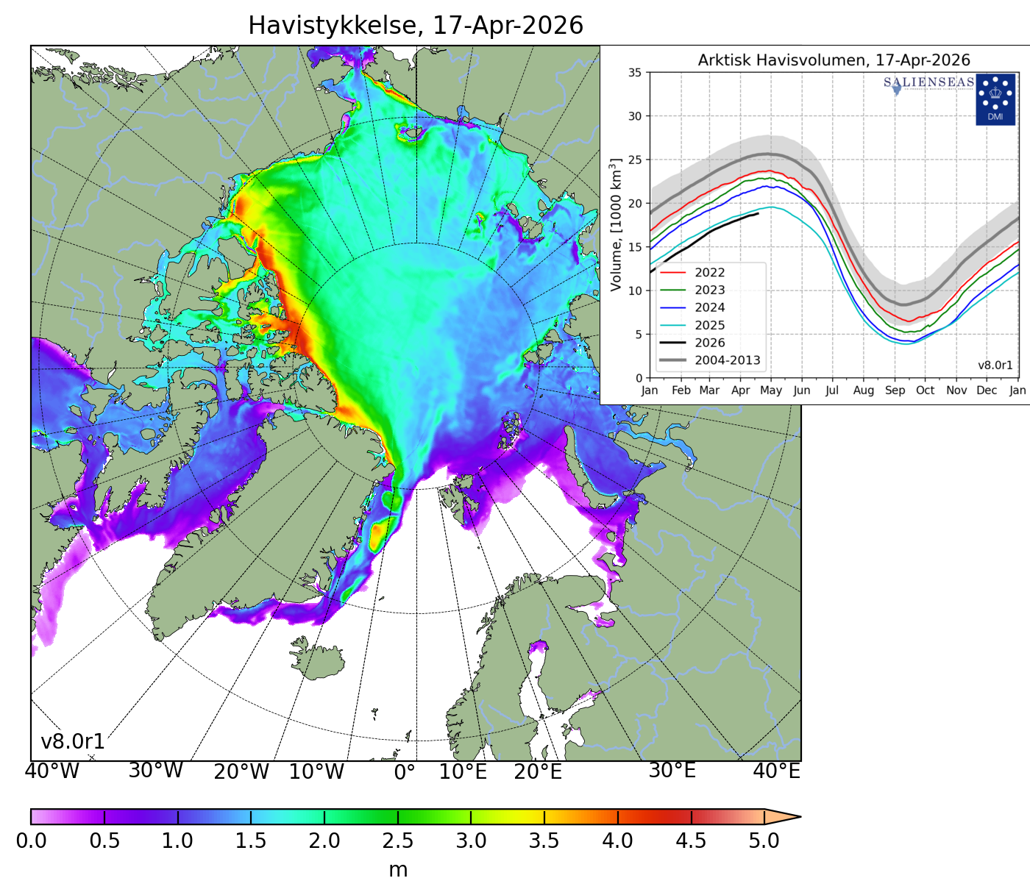This screenshot has width=1030, height=892.
Task: Click the 20°W longitude label
Action: [x=241, y=772]
